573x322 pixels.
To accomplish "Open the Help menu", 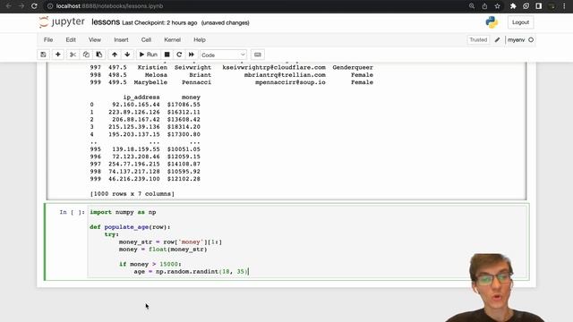I will click(200, 39).
